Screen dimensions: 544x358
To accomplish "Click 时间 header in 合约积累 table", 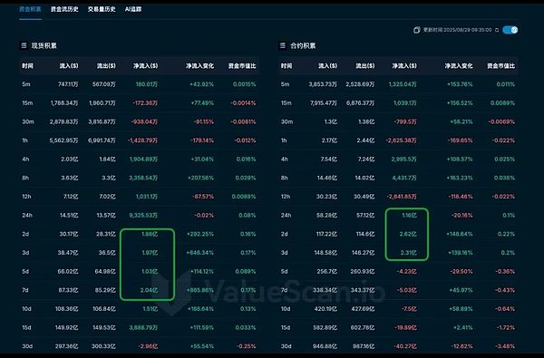I will coord(287,66).
